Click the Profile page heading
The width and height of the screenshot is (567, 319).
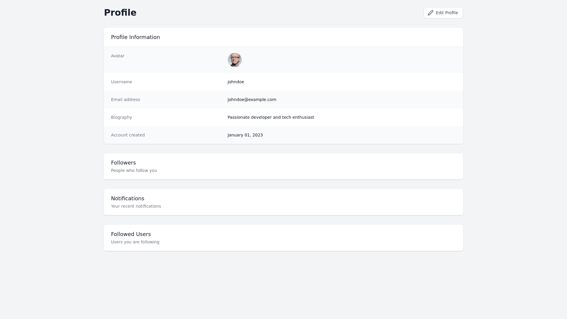click(120, 12)
